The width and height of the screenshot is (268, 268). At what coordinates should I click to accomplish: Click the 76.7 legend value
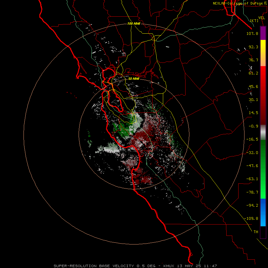(253, 60)
